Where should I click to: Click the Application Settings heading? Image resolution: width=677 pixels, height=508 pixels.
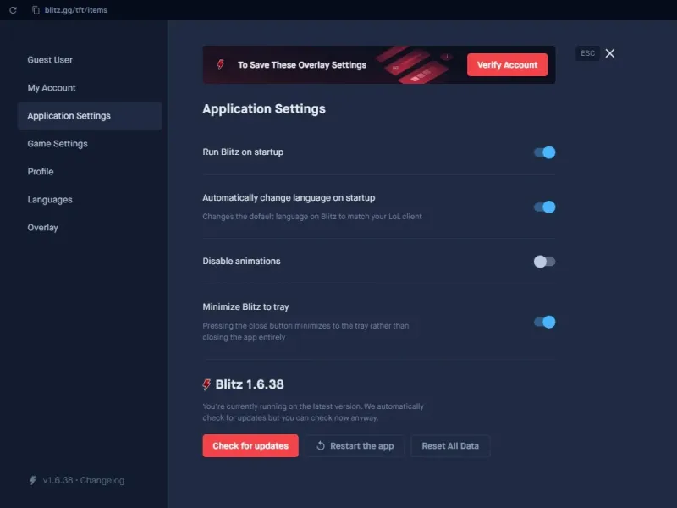coord(264,109)
